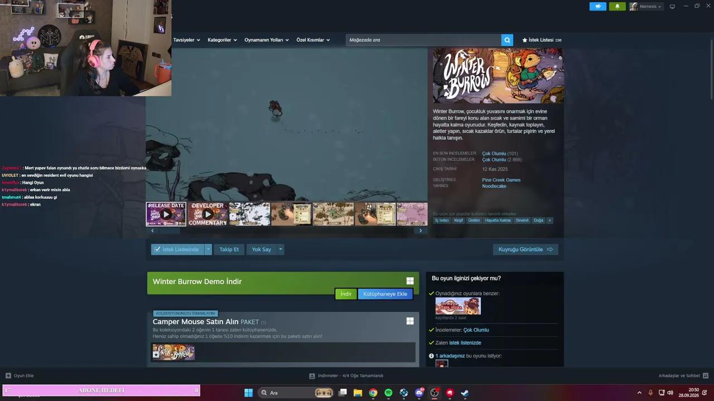The height and width of the screenshot is (401, 714).
Task: Expand the arrow next to Yok Say
Action: pos(281,250)
